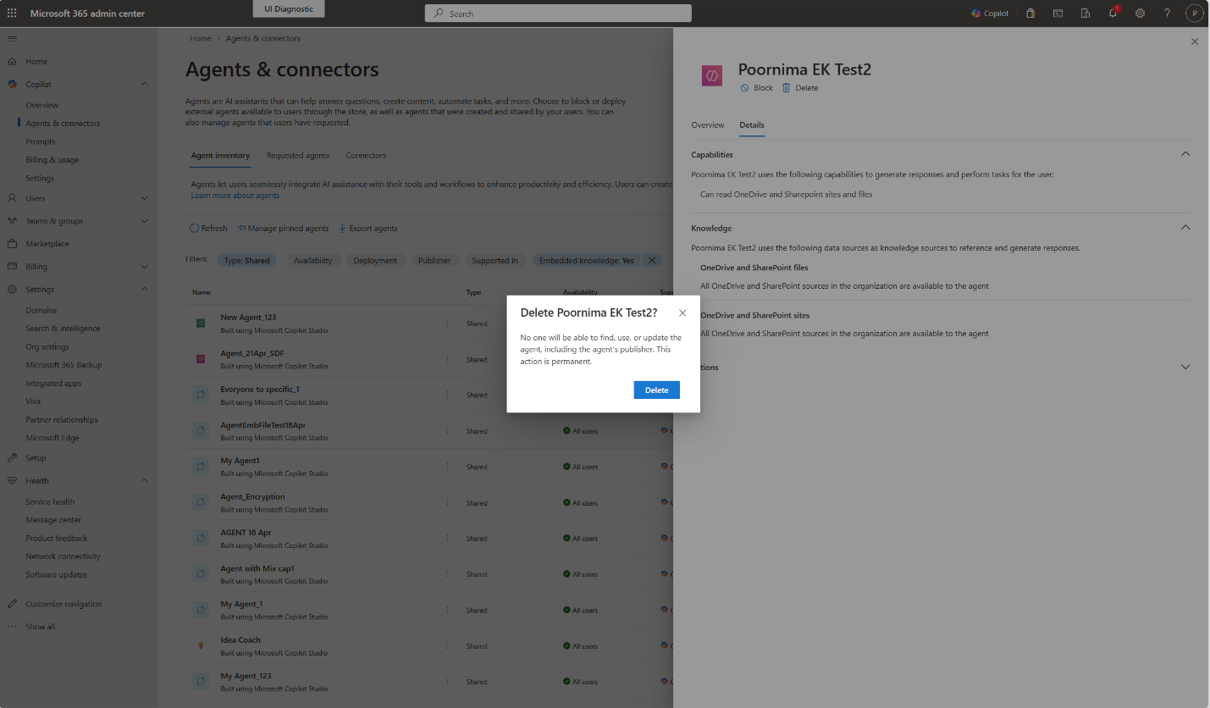1210x708 pixels.
Task: Collapse the navigation hamburger menu
Action: coord(12,39)
